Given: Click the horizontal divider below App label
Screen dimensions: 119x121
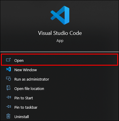Looking at the screenshot, I should tap(59, 52).
